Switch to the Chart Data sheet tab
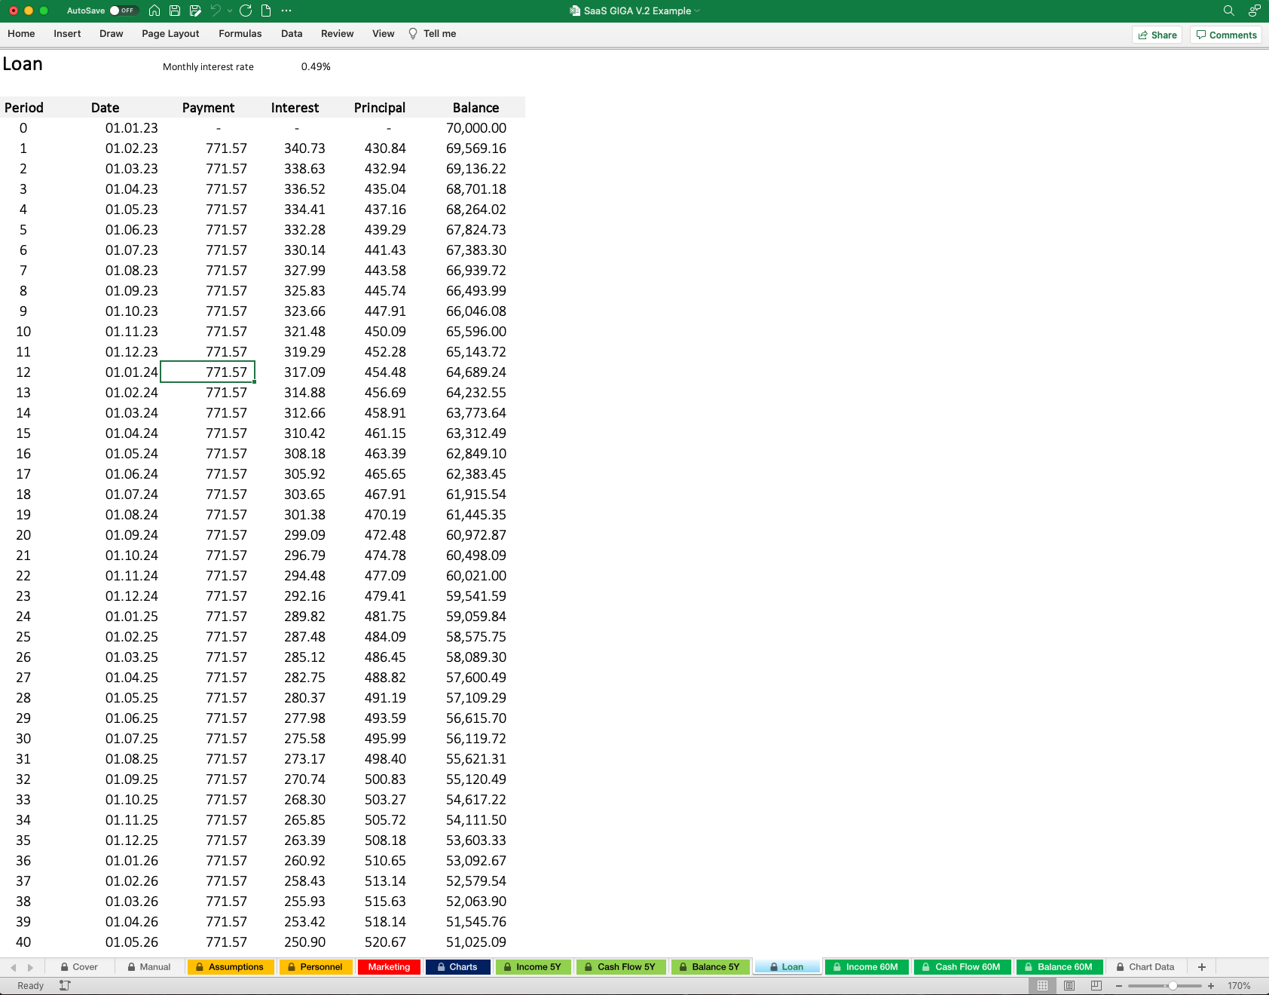 click(x=1146, y=967)
